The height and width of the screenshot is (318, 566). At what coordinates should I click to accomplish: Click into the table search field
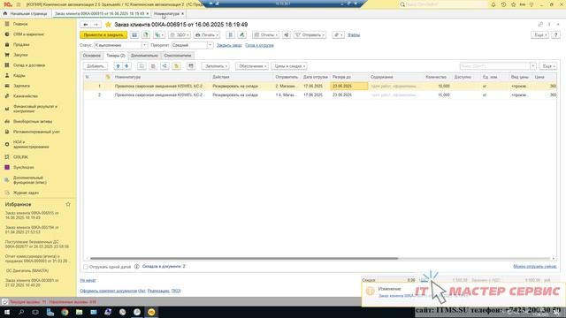(x=494, y=66)
